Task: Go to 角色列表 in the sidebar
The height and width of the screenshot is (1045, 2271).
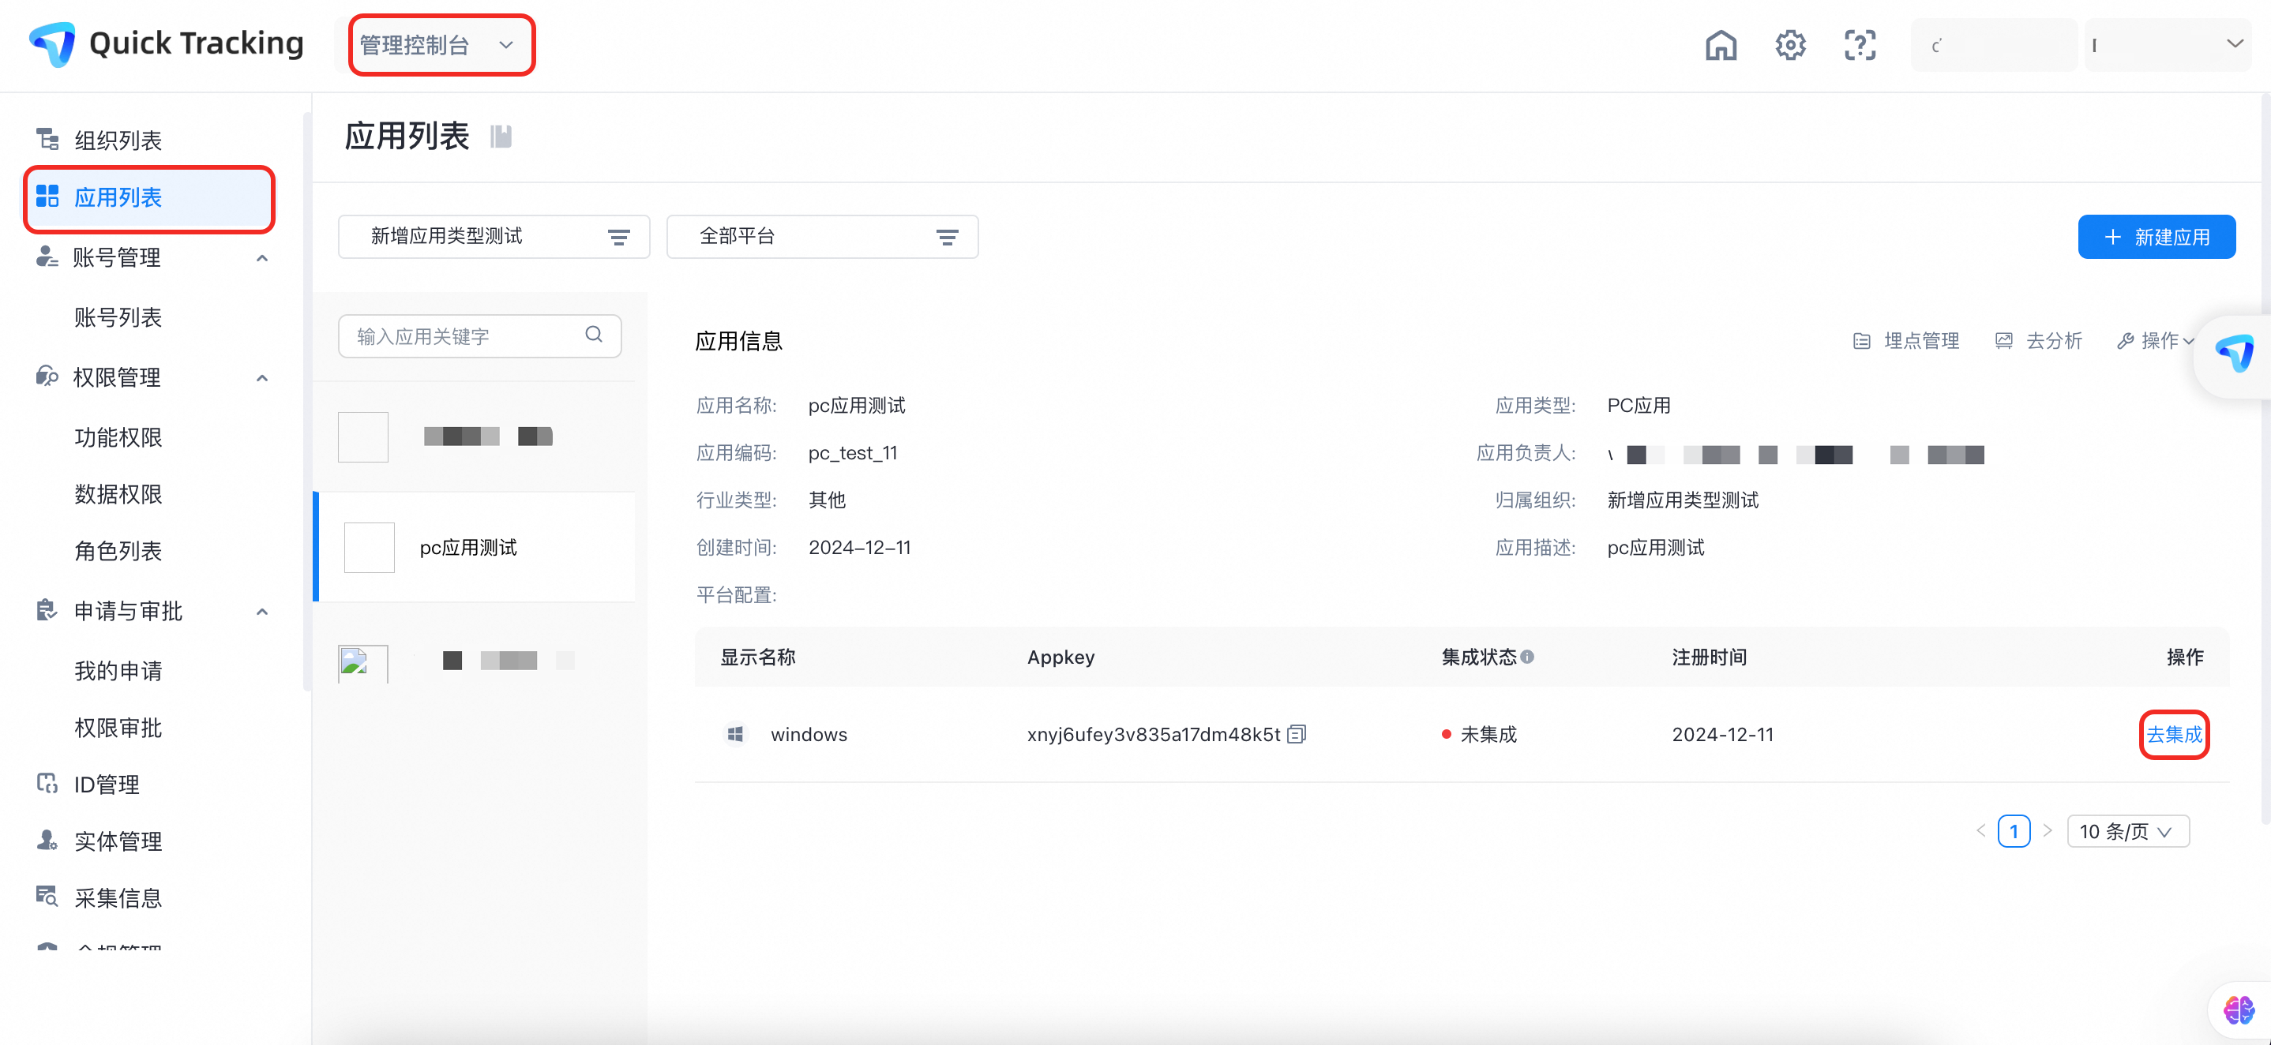Action: coord(118,551)
